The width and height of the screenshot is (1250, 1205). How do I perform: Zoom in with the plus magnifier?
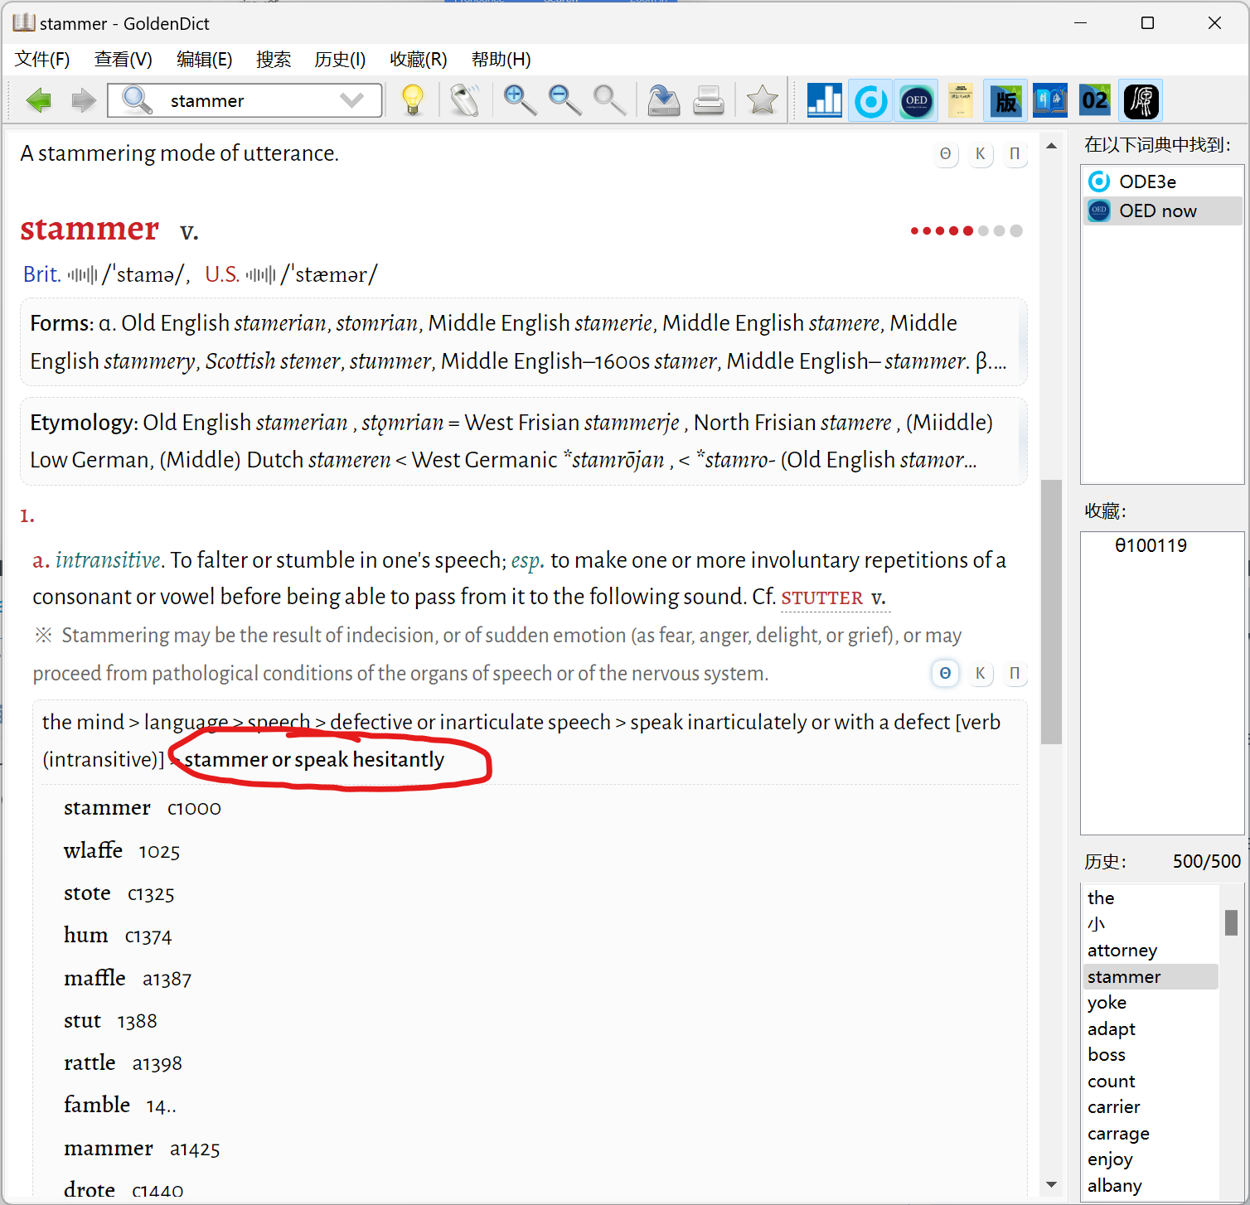pyautogui.click(x=520, y=100)
